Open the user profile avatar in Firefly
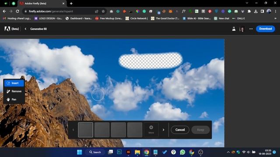280x157 pixels. 242,29
